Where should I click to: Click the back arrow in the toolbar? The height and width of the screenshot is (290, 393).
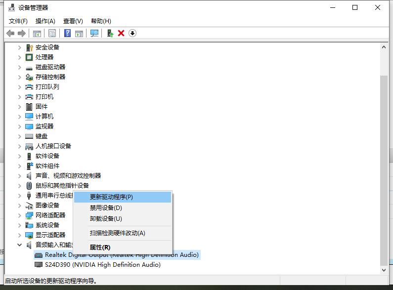[x=10, y=33]
